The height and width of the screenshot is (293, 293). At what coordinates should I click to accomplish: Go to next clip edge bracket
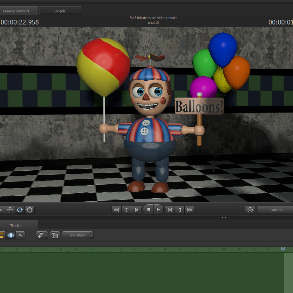(180, 210)
